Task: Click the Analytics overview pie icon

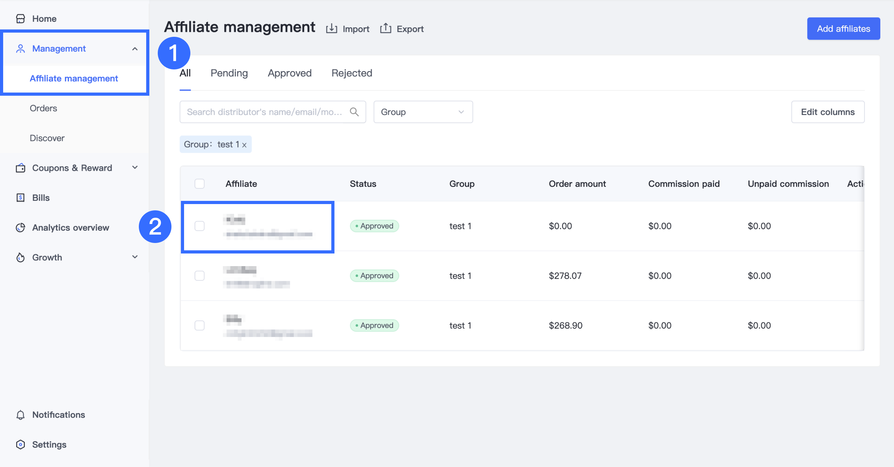Action: tap(20, 228)
